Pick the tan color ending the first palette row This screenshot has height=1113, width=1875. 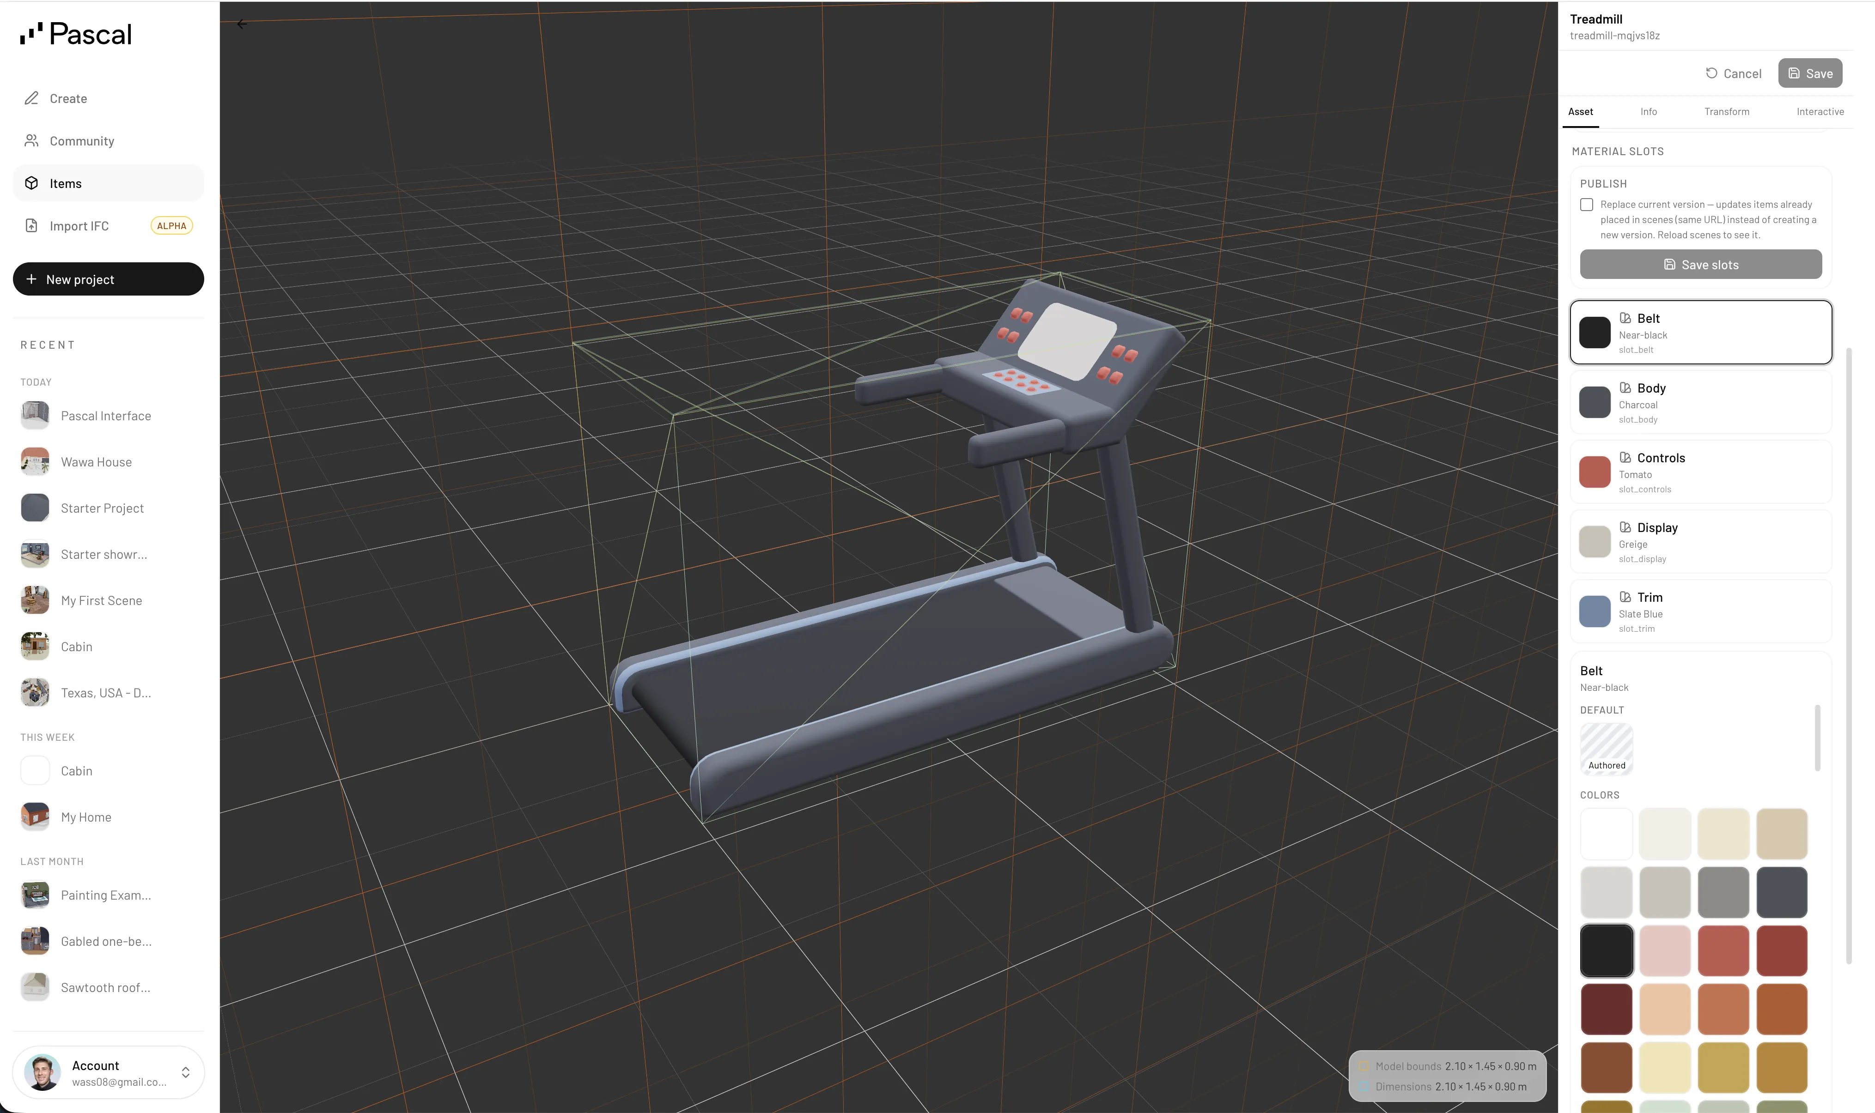pyautogui.click(x=1782, y=833)
